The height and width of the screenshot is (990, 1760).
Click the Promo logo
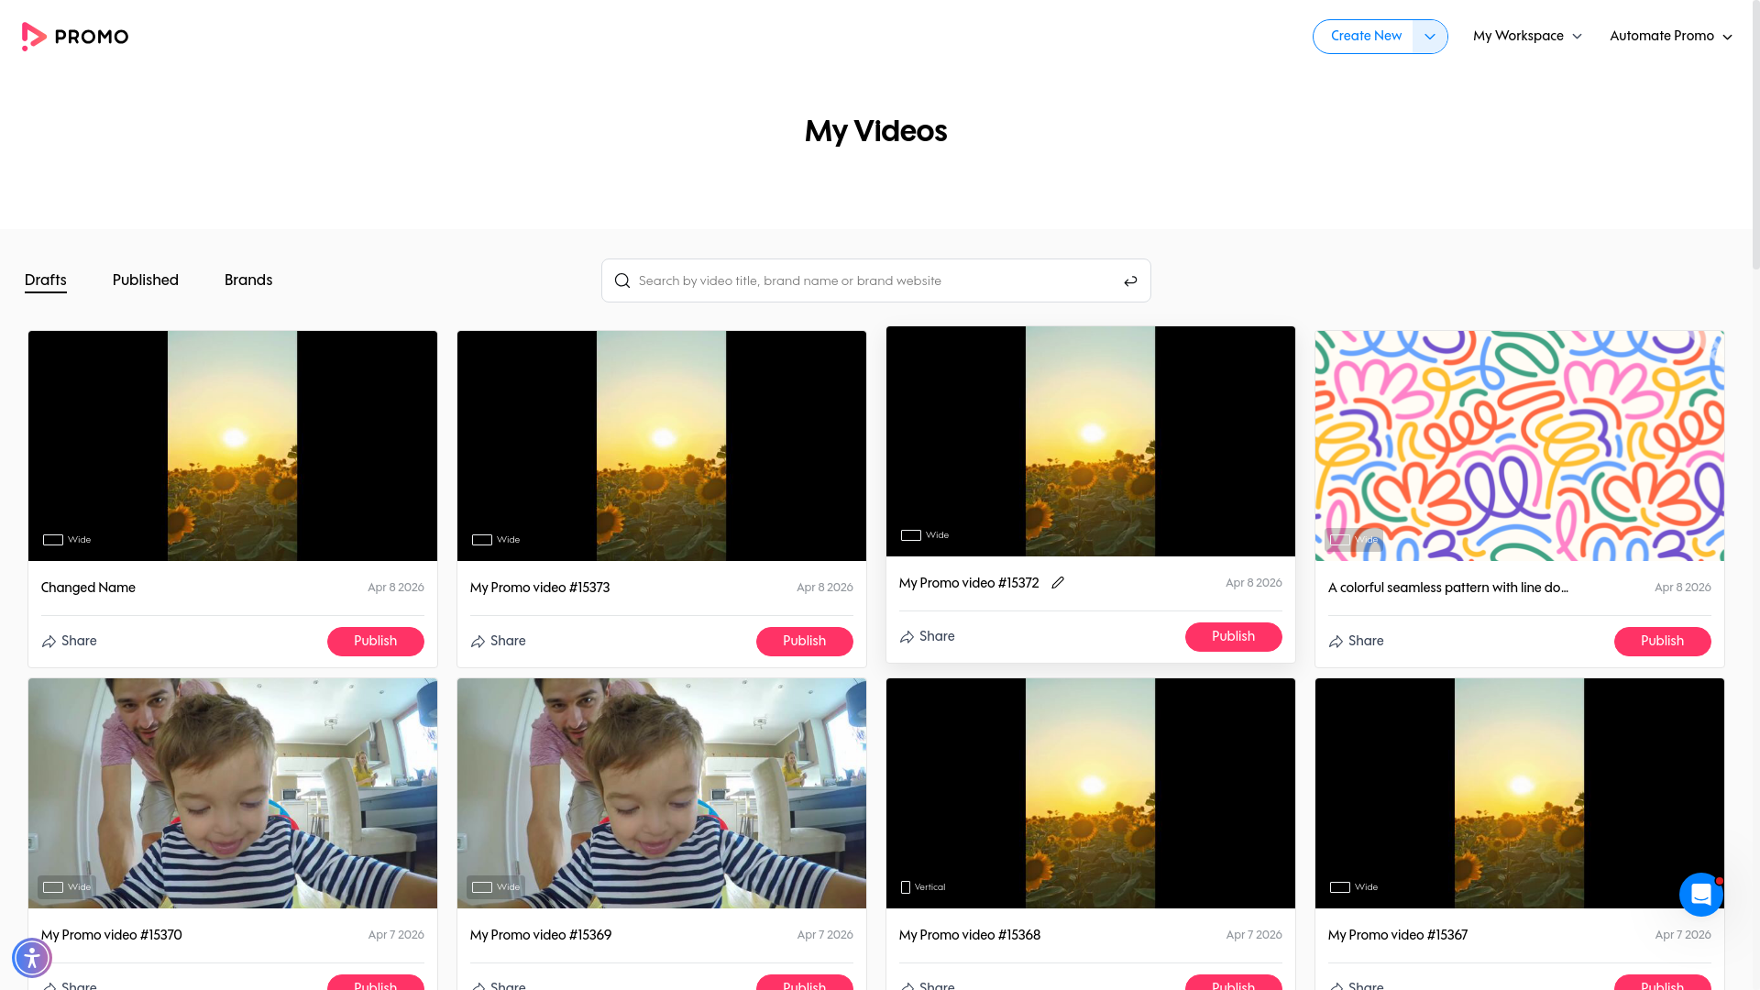pyautogui.click(x=75, y=36)
